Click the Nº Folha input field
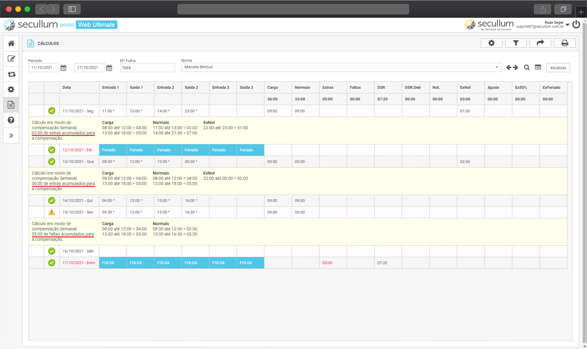Viewport: 587px width, 349px height. [147, 68]
